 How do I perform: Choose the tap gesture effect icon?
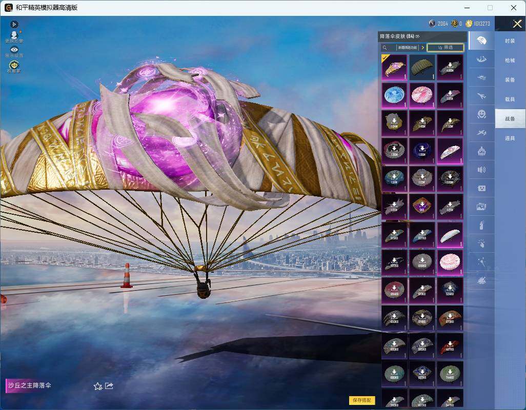coord(481,243)
